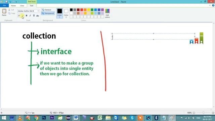Open Paint Help icon
The height and width of the screenshot is (121, 215).
213,5
